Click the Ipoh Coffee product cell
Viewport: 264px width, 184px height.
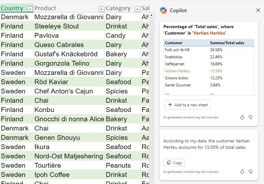coord(52,175)
